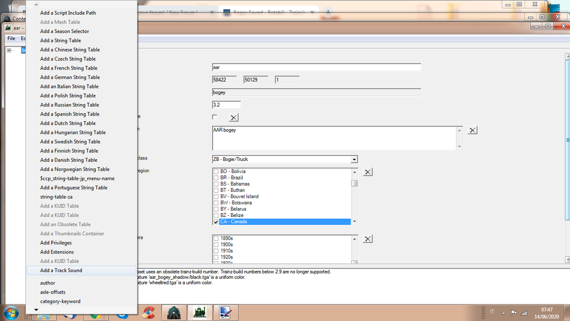
Task: Click inside the AAR bogey description box
Action: [x=334, y=138]
